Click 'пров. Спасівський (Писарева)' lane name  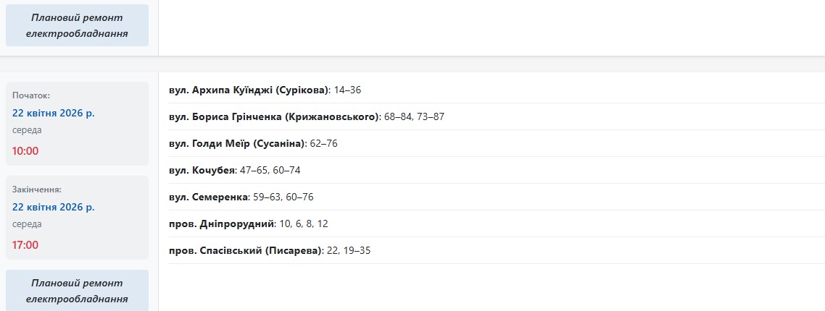click(245, 250)
